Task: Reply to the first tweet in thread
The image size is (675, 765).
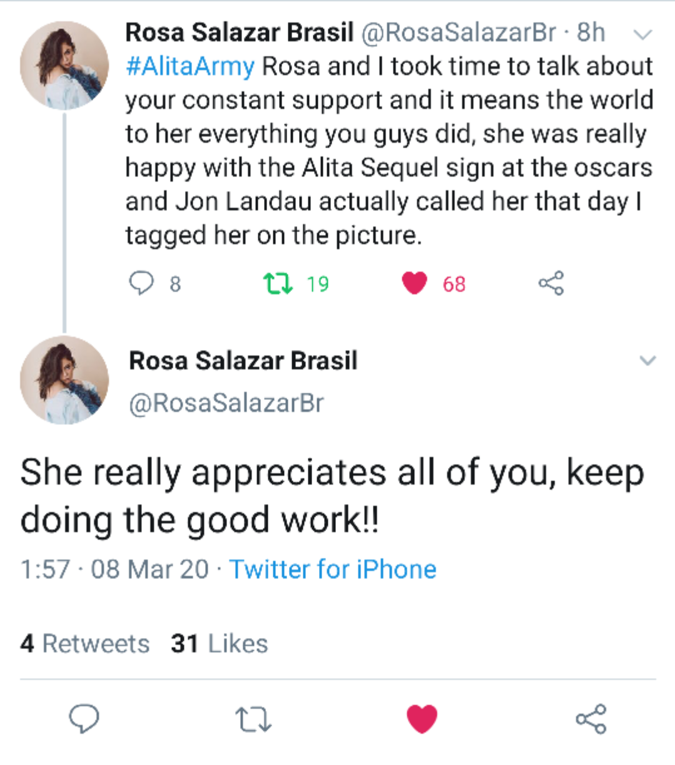Action: tap(141, 284)
